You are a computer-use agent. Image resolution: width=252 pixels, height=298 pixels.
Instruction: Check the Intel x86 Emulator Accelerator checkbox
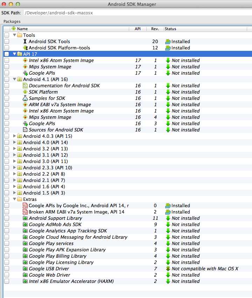coord(7,281)
